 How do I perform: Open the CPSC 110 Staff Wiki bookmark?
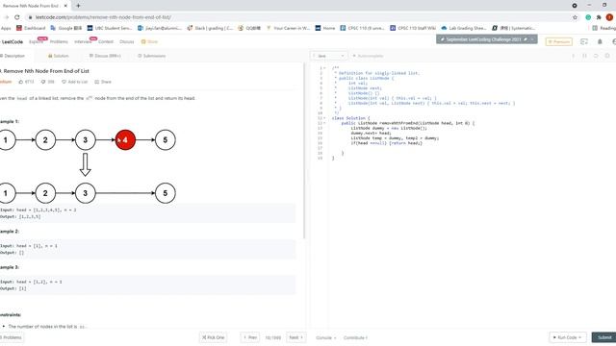point(413,28)
